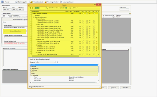Collapse the Hersteller node
This screenshot has width=157, height=97.
pos(32,76)
